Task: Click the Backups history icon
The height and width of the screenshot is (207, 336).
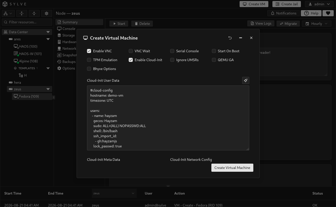Action: (59, 62)
